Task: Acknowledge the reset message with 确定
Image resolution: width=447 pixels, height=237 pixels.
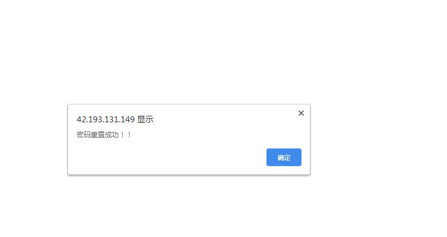Action: (283, 157)
